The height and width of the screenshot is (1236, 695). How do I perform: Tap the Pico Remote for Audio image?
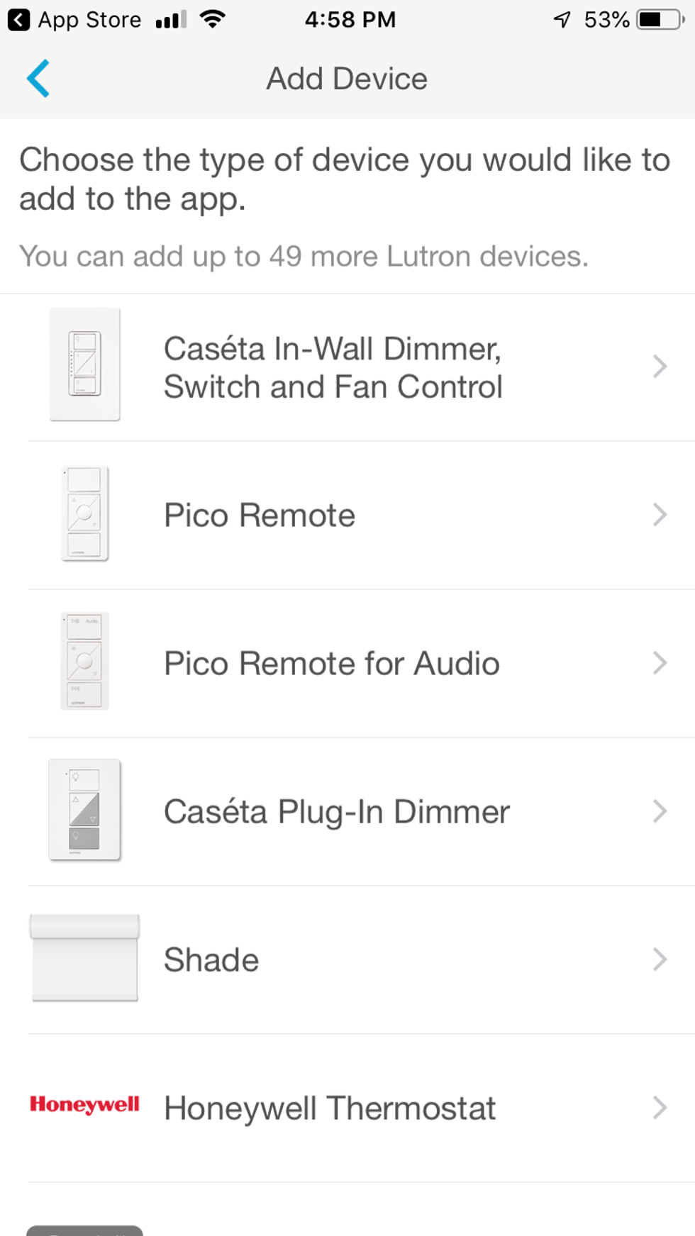85,661
